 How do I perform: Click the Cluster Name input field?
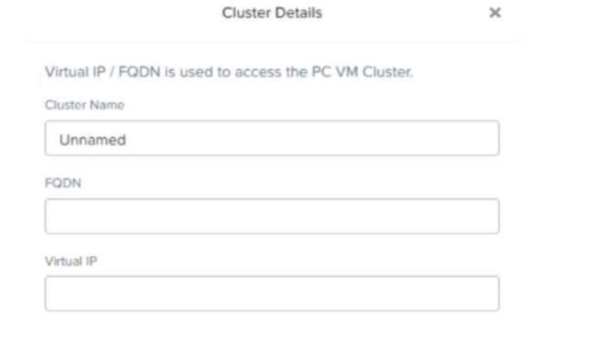tap(272, 139)
